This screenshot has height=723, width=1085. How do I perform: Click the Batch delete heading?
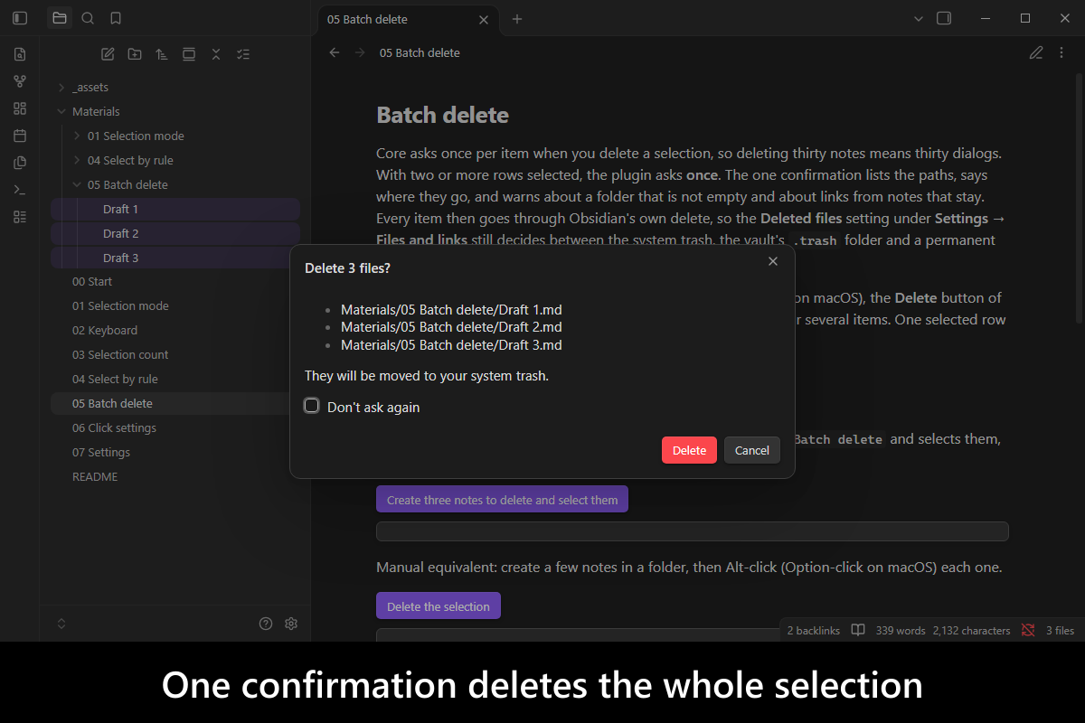pos(442,116)
